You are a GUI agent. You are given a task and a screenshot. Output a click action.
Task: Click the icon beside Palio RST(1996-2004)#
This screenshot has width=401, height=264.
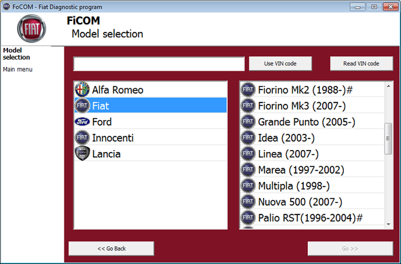[x=248, y=218]
